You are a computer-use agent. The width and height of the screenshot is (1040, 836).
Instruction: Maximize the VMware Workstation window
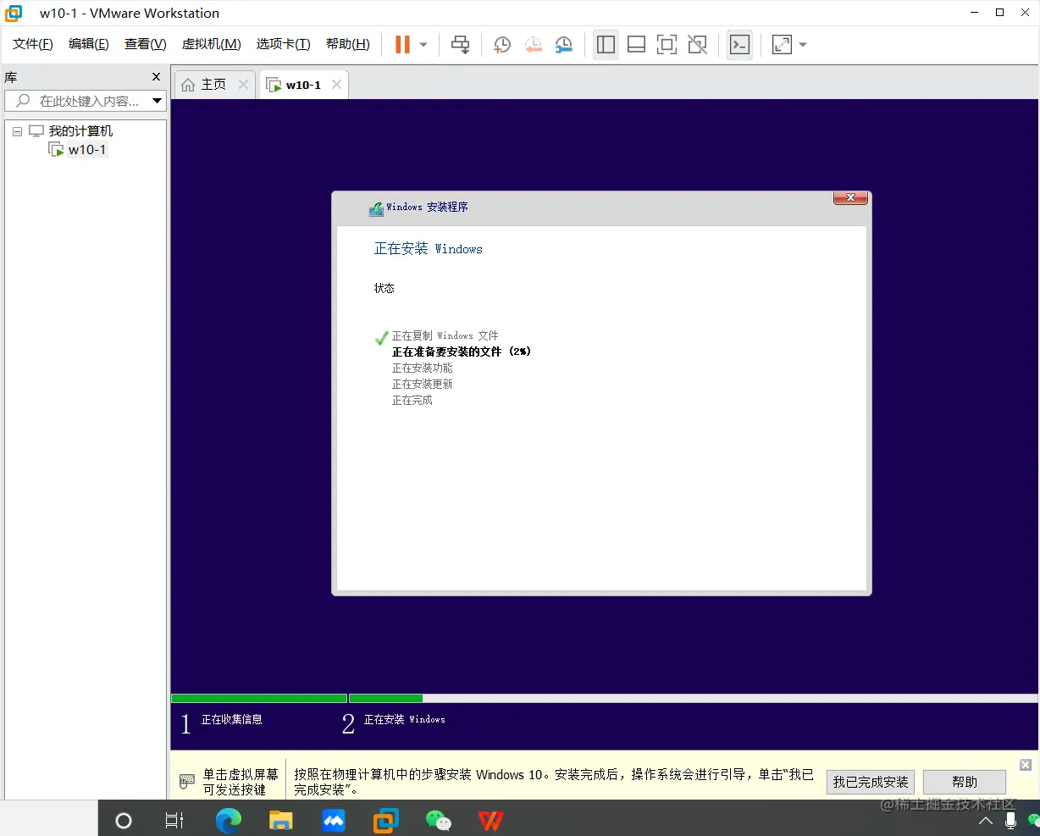click(1000, 13)
